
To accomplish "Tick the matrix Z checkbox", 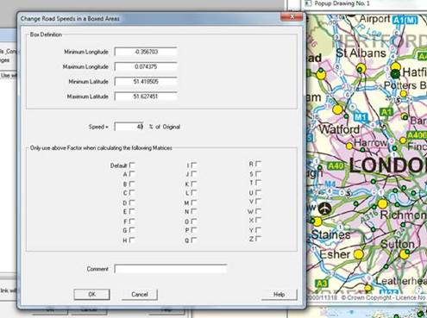I will point(258,239).
